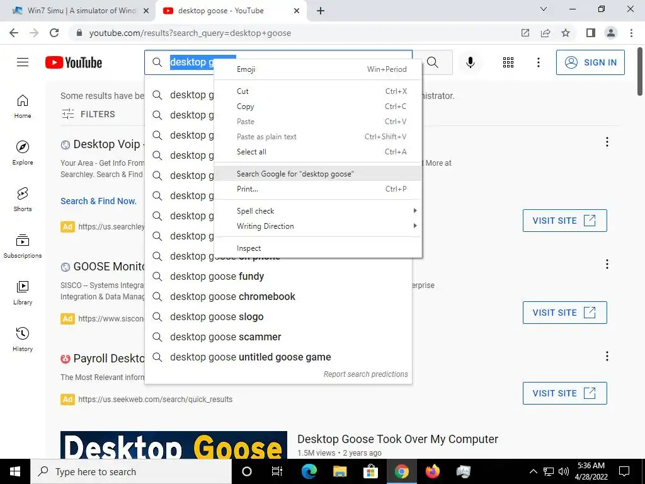The image size is (645, 484).
Task: Click the Windows taskbar search box
Action: click(131, 471)
